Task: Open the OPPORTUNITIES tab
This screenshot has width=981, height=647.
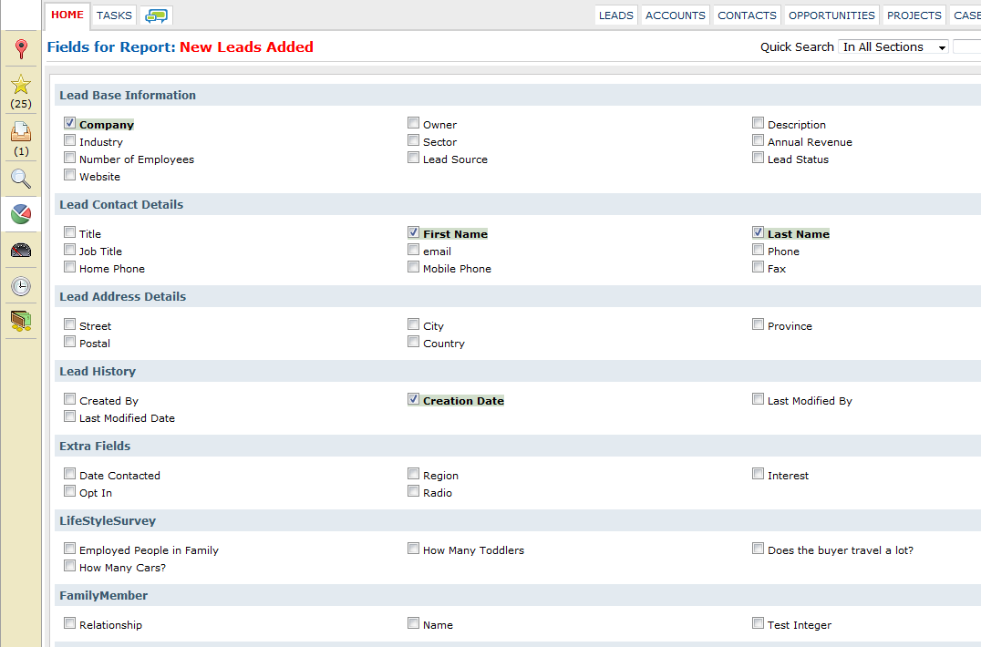Action: click(x=831, y=15)
